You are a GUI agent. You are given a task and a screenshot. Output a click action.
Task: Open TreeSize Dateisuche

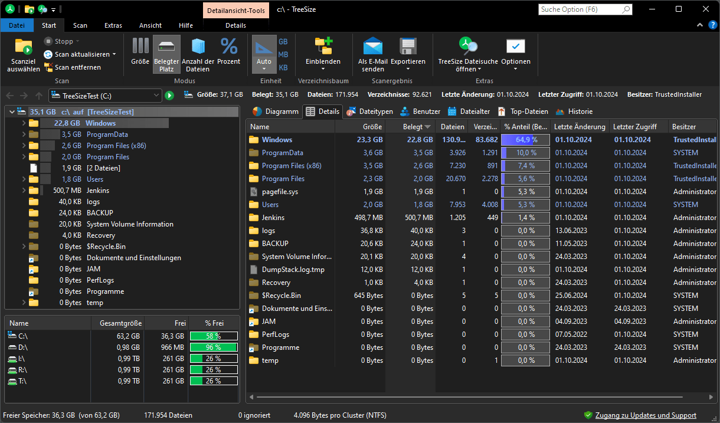tap(468, 54)
